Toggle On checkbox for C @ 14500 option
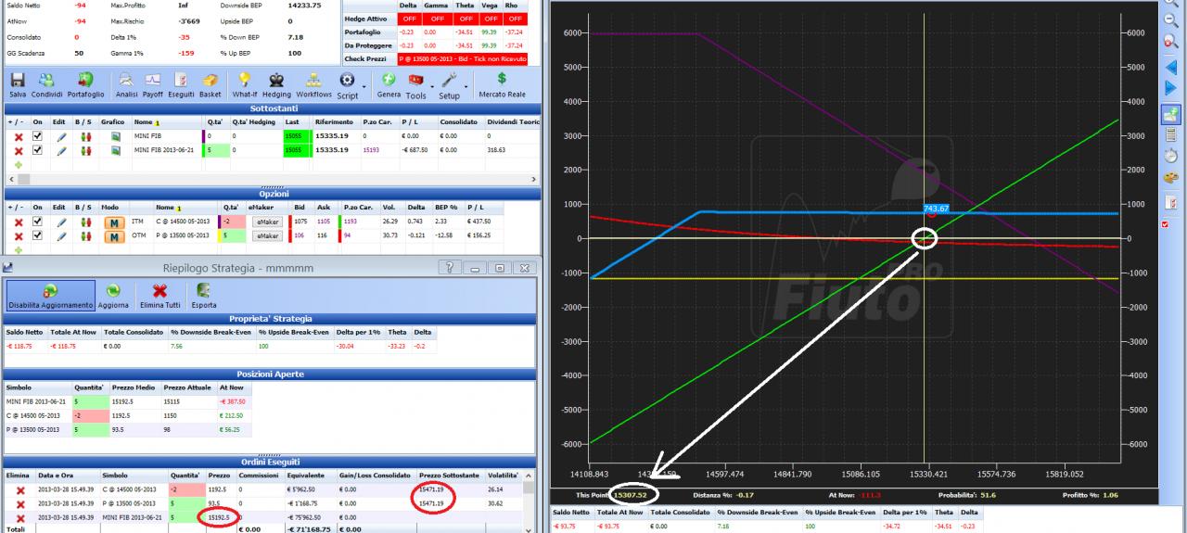The width and height of the screenshot is (1187, 533). (38, 222)
